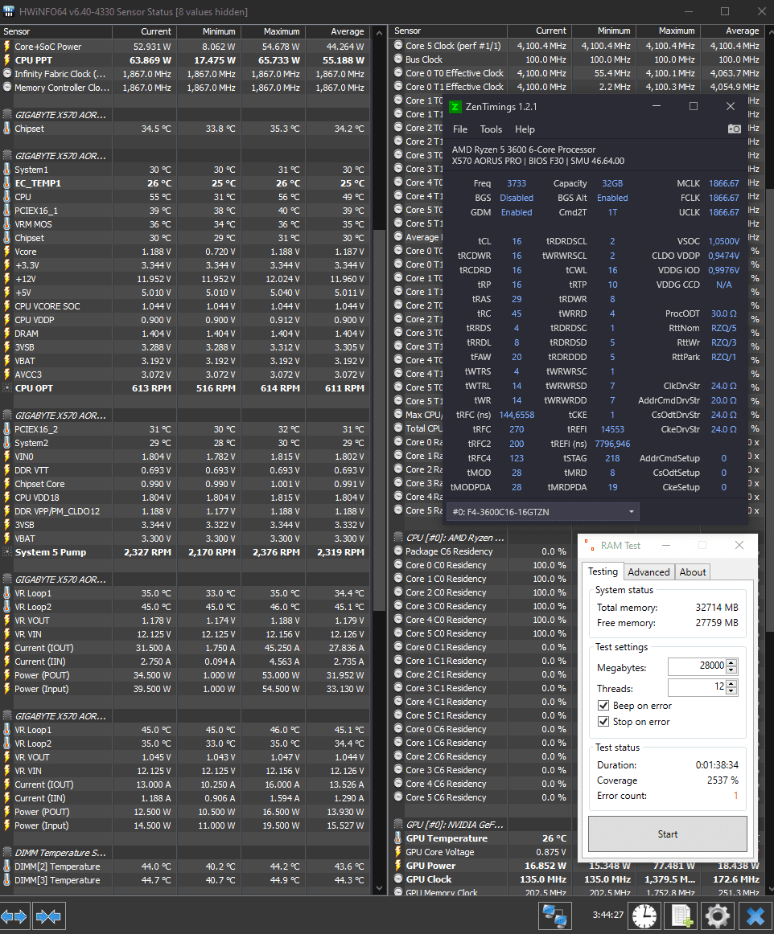Viewport: 774px width, 934px height.
Task: Click the lightning icon beside DDR VTT
Action: [7, 470]
